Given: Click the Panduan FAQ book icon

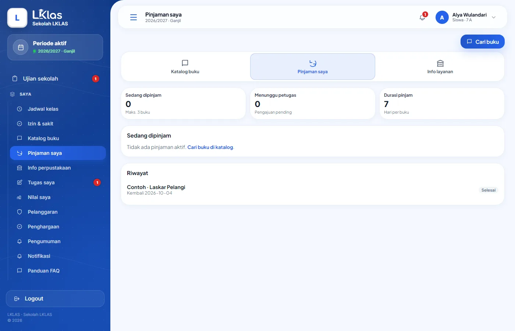Looking at the screenshot, I should (19, 271).
